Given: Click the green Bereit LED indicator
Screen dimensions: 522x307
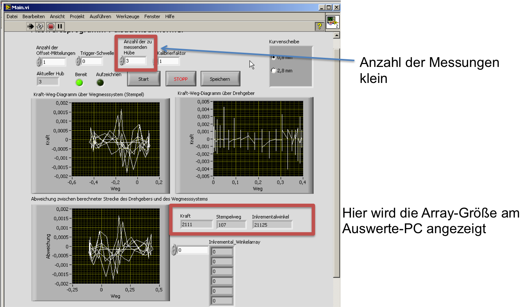Looking at the screenshot, I should coord(79,83).
